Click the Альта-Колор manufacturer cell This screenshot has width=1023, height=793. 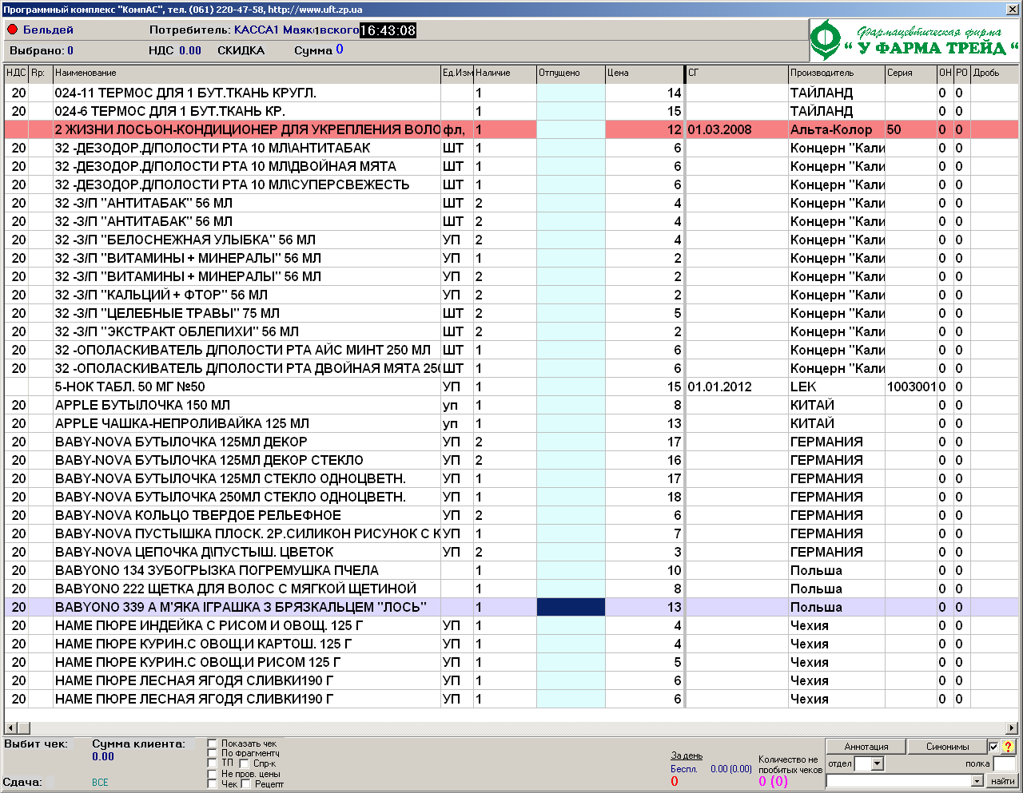[x=836, y=129]
